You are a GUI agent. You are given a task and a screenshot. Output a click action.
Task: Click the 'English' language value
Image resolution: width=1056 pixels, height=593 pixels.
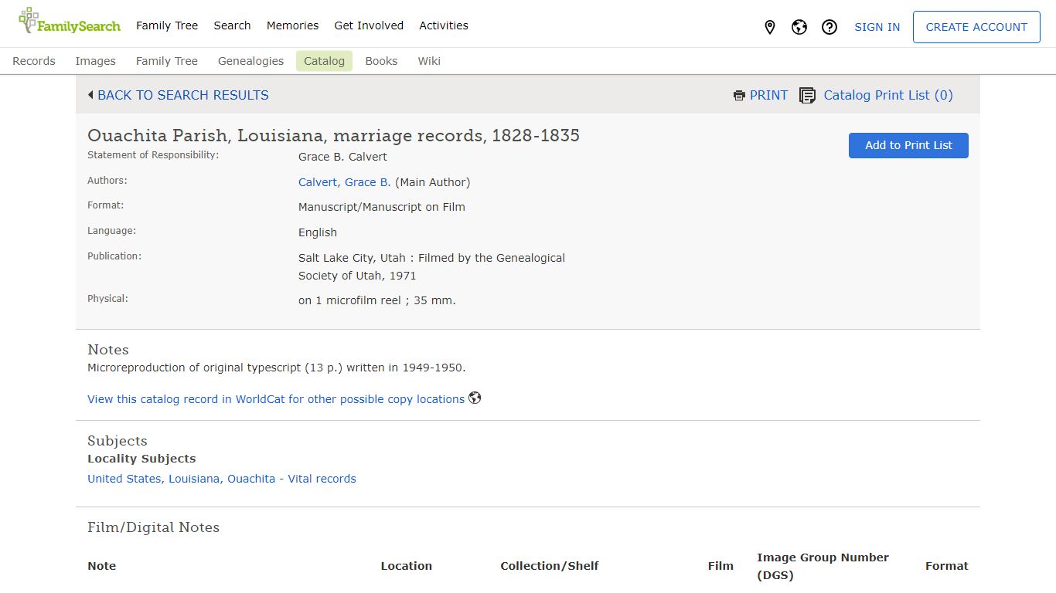click(318, 232)
